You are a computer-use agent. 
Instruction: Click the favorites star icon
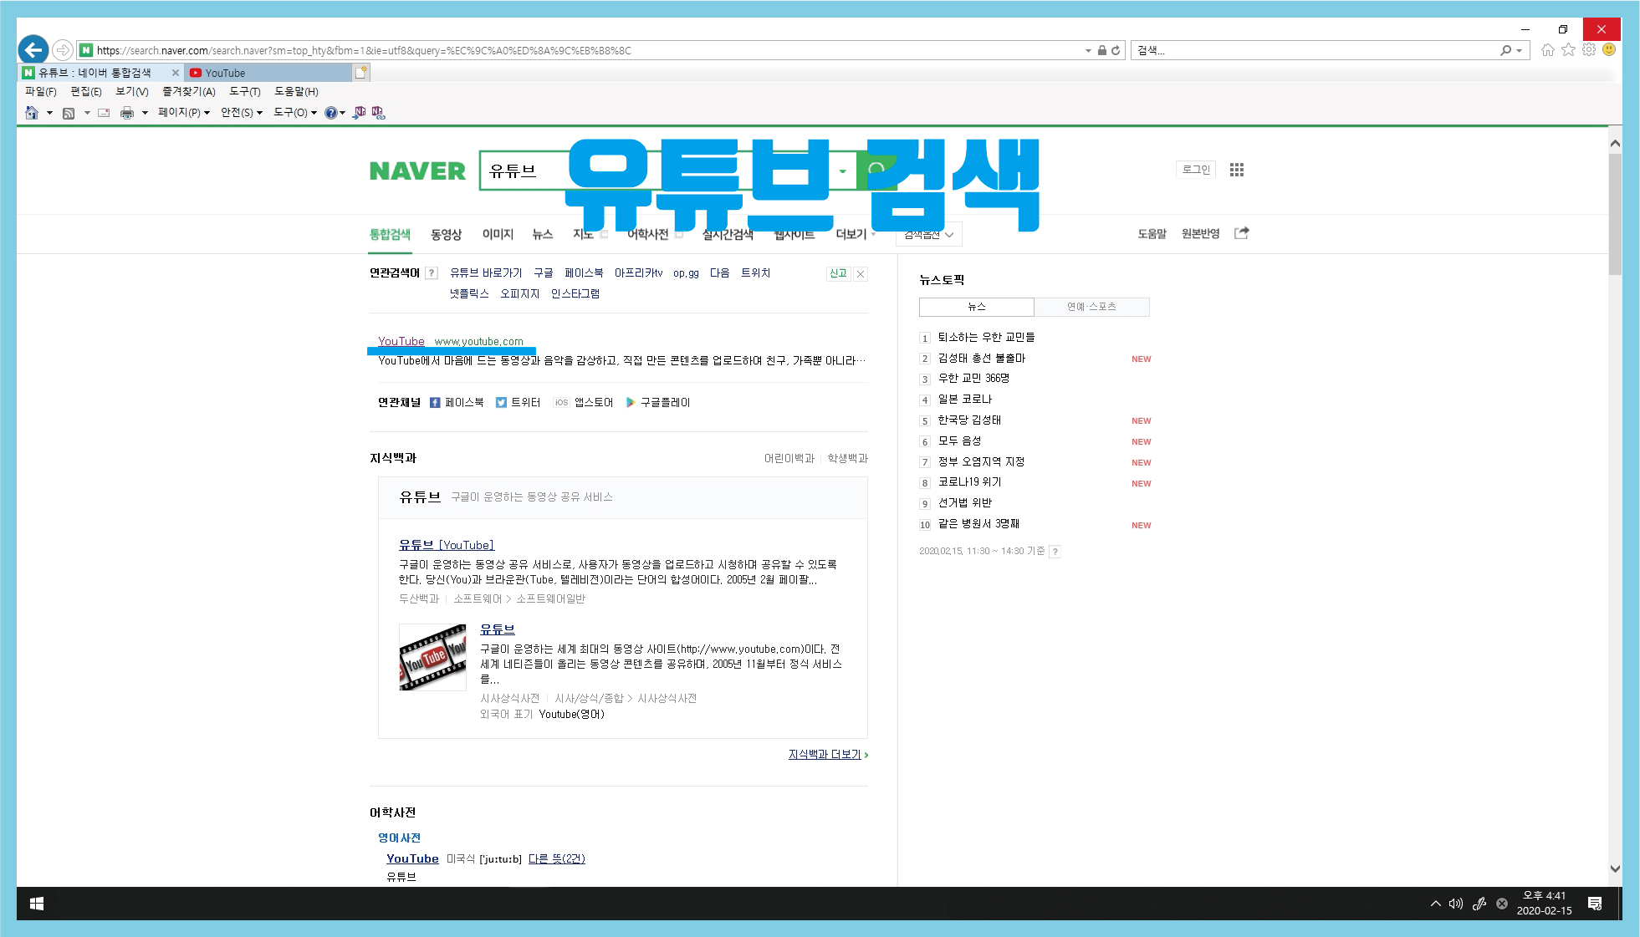pos(1568,50)
